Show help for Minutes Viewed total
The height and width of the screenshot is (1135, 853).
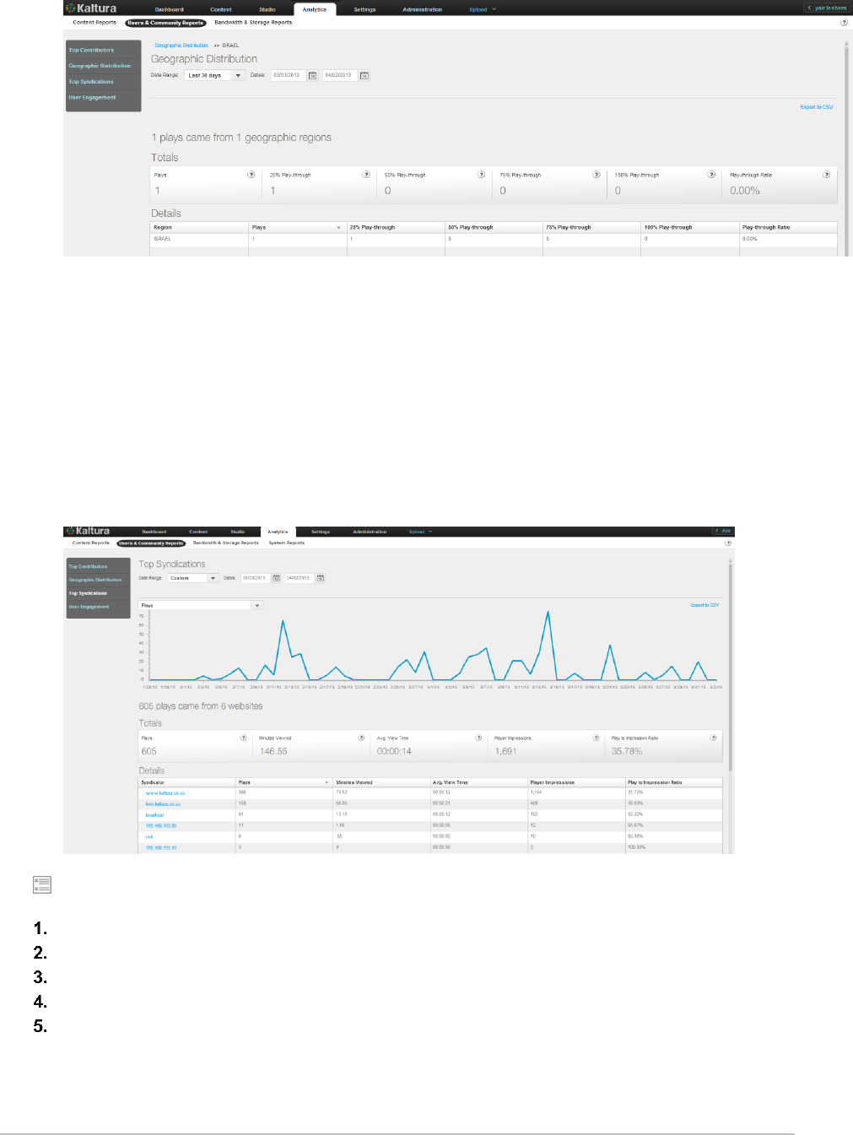[x=361, y=738]
